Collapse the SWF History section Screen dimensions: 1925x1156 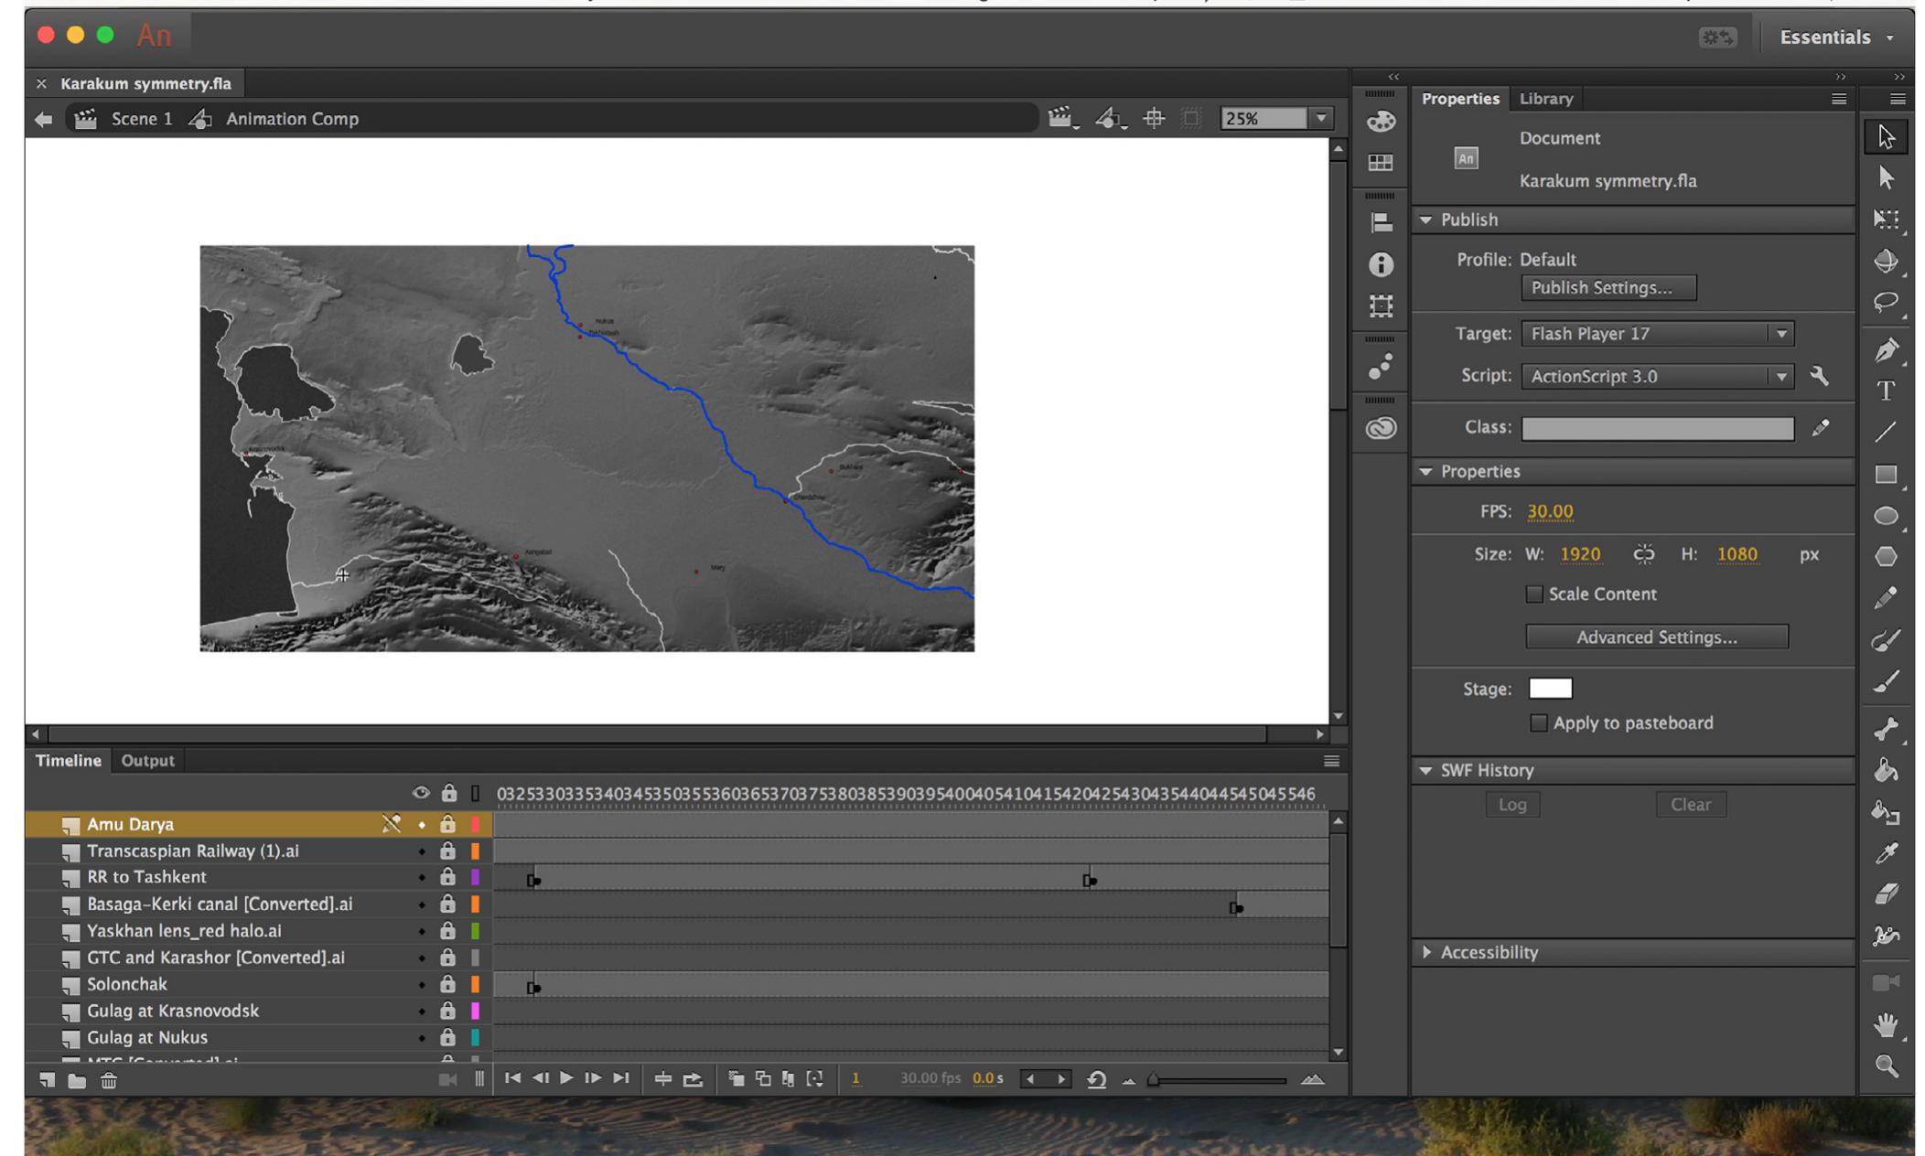click(x=1427, y=770)
